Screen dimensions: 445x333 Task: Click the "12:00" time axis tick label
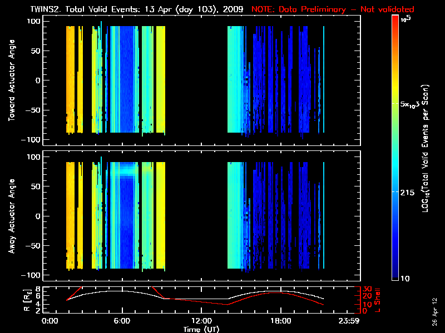(201, 321)
